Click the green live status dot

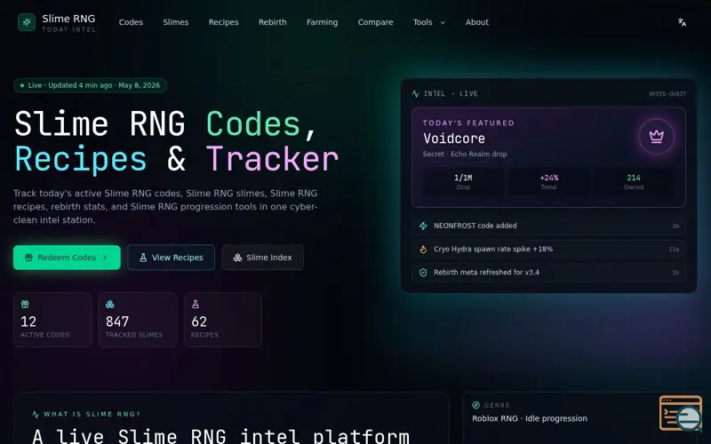click(22, 85)
